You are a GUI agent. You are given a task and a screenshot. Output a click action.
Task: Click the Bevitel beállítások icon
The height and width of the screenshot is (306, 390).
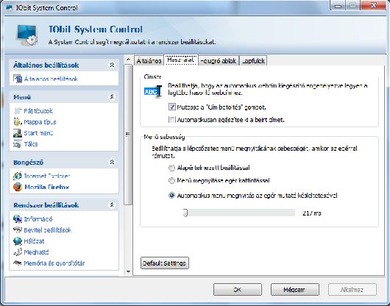tap(18, 230)
